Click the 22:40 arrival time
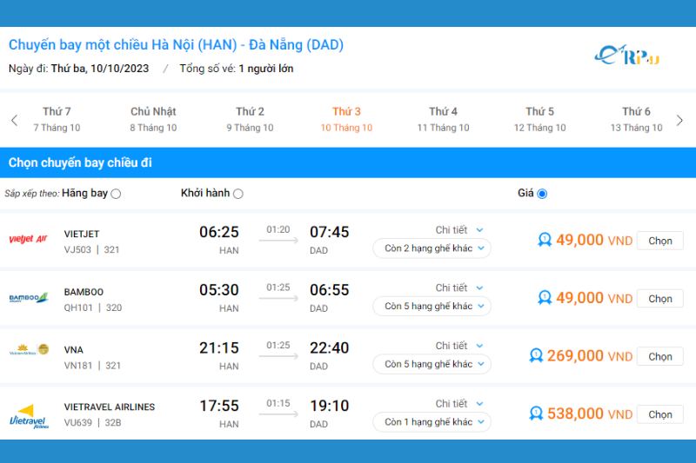 (x=330, y=347)
